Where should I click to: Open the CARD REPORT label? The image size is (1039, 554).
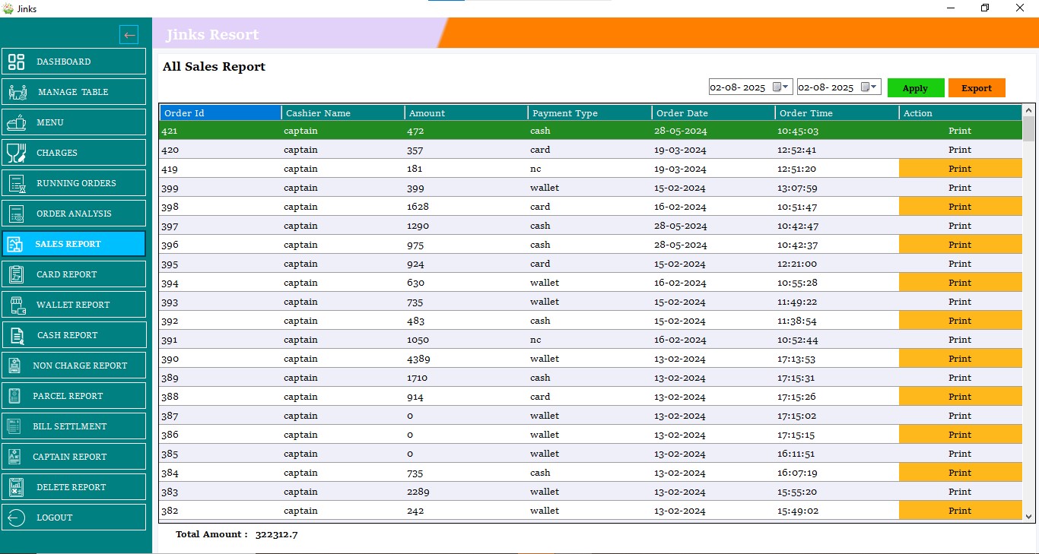click(67, 274)
